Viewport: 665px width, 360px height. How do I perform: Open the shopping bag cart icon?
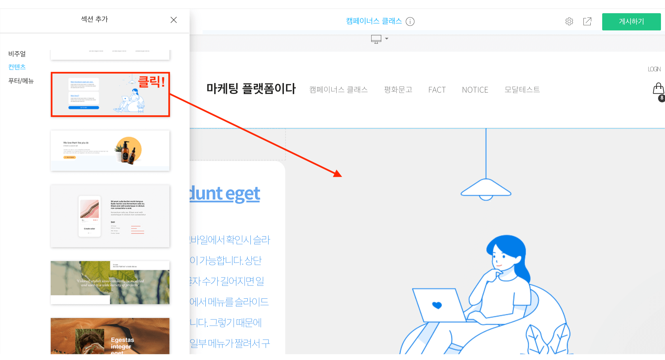click(658, 89)
